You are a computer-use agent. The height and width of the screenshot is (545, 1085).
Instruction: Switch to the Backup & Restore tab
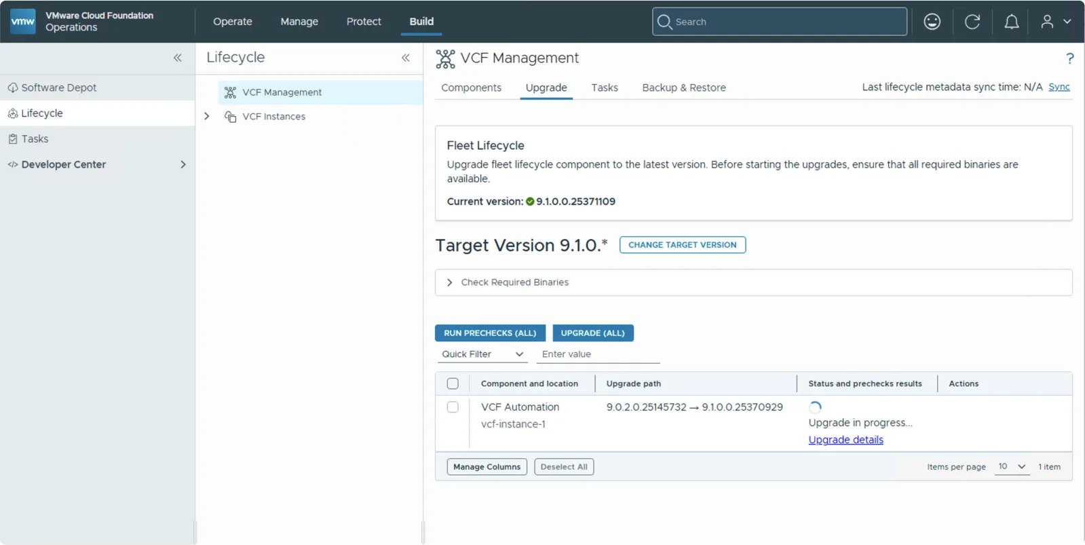point(684,88)
